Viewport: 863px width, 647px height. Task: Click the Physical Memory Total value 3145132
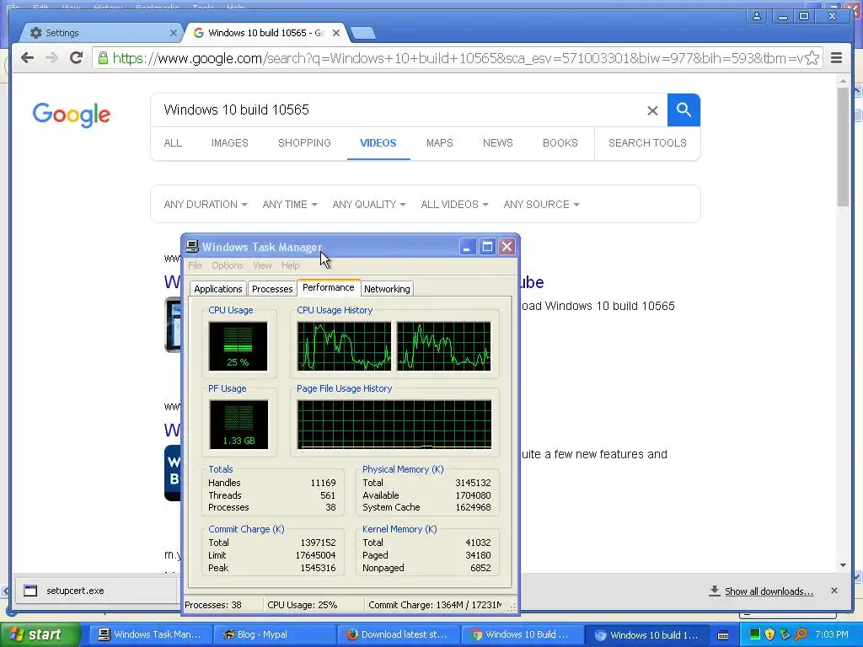(x=473, y=483)
